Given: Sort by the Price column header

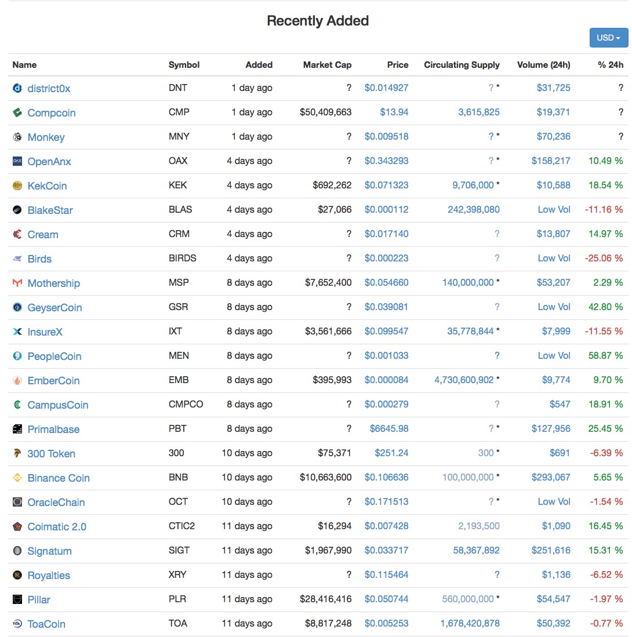Looking at the screenshot, I should (x=398, y=65).
